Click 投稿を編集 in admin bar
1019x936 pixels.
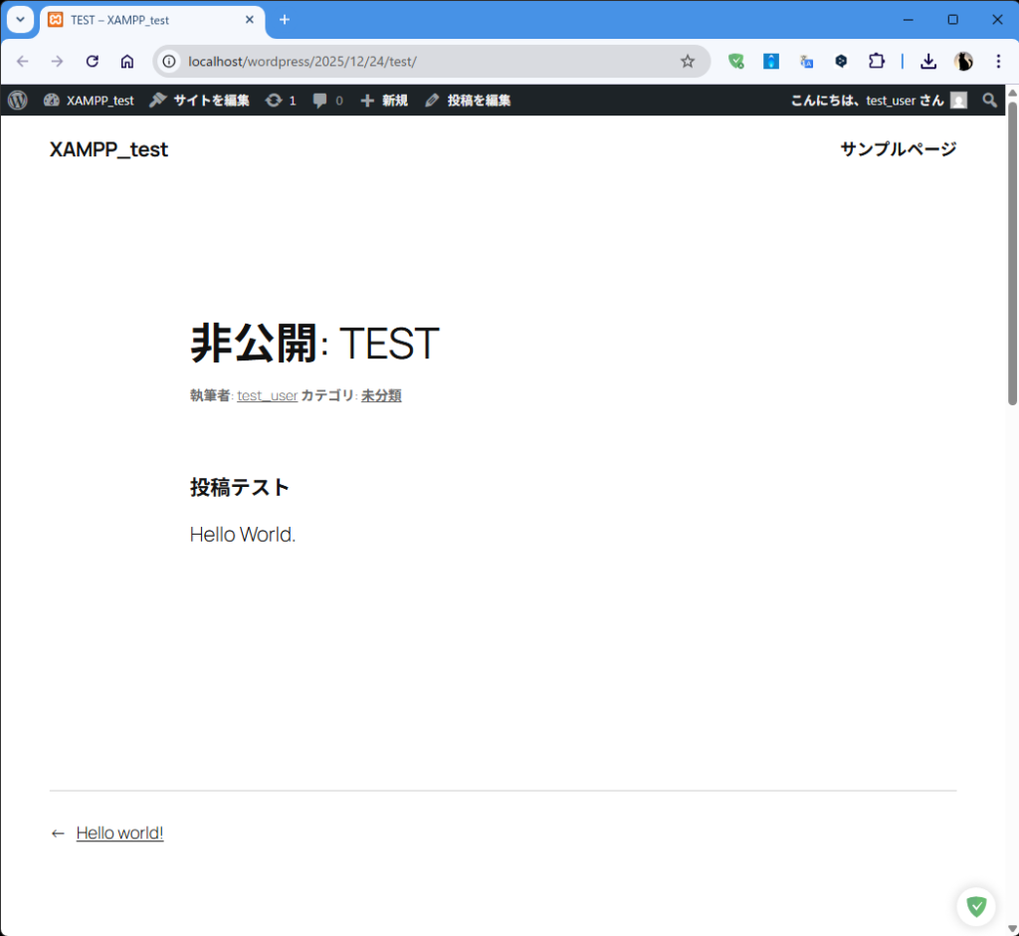click(x=468, y=101)
